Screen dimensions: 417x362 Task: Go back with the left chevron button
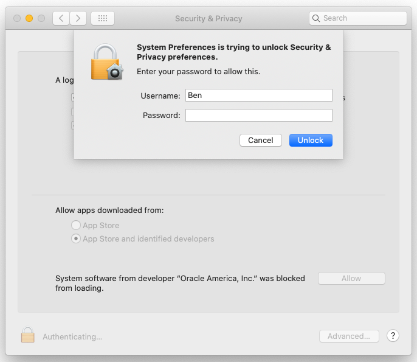coord(61,18)
